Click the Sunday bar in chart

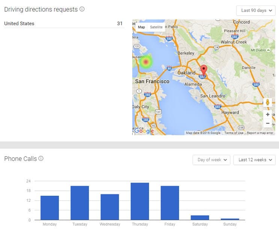pyautogui.click(x=230, y=219)
